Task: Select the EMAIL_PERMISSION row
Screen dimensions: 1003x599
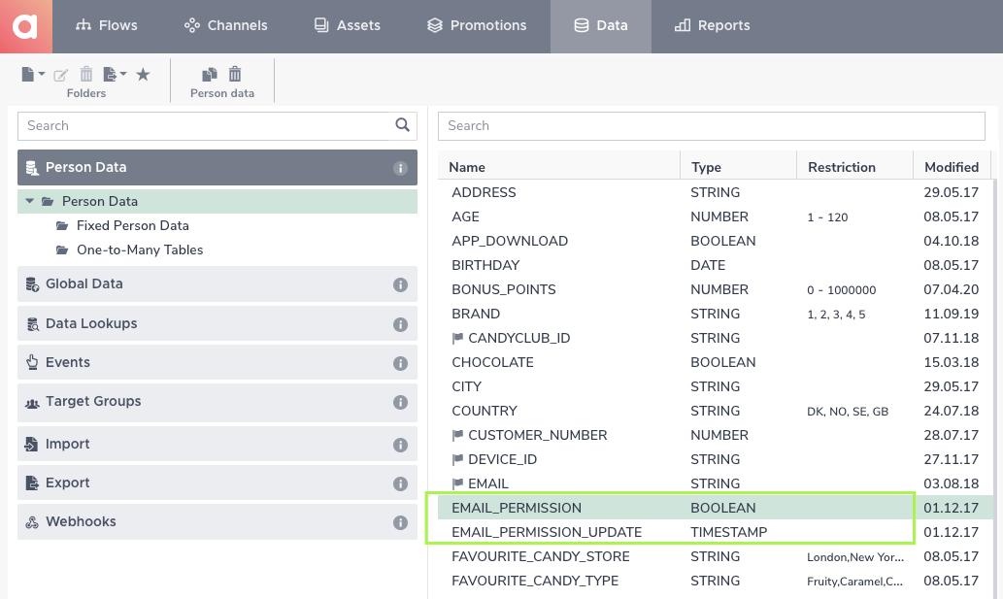Action: 716,508
